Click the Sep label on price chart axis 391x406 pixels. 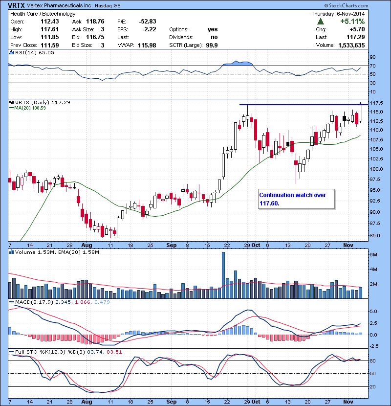point(171,245)
